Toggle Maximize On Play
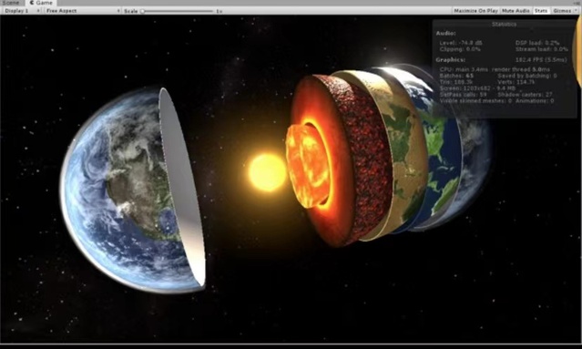 [x=475, y=11]
